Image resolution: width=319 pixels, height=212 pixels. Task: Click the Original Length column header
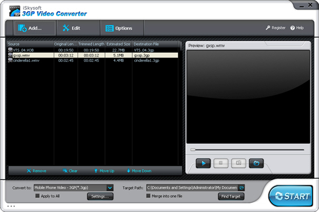point(66,44)
